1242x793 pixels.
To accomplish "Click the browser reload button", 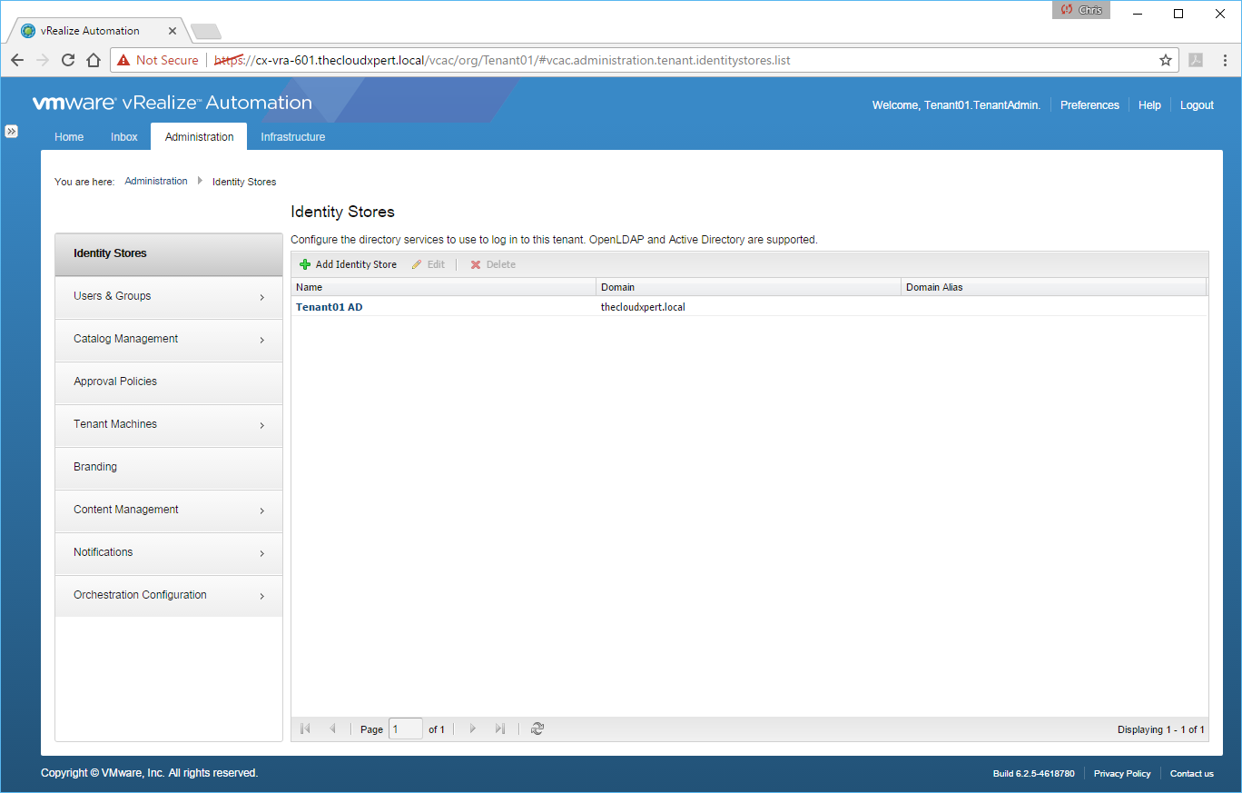I will (x=68, y=60).
